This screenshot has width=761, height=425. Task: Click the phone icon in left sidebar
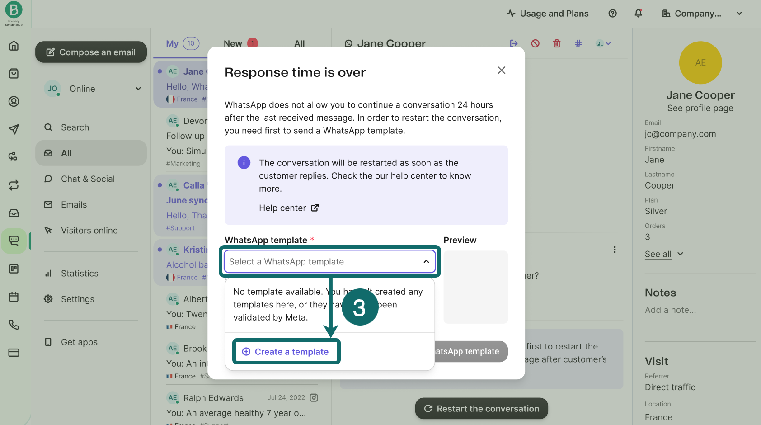(x=14, y=325)
